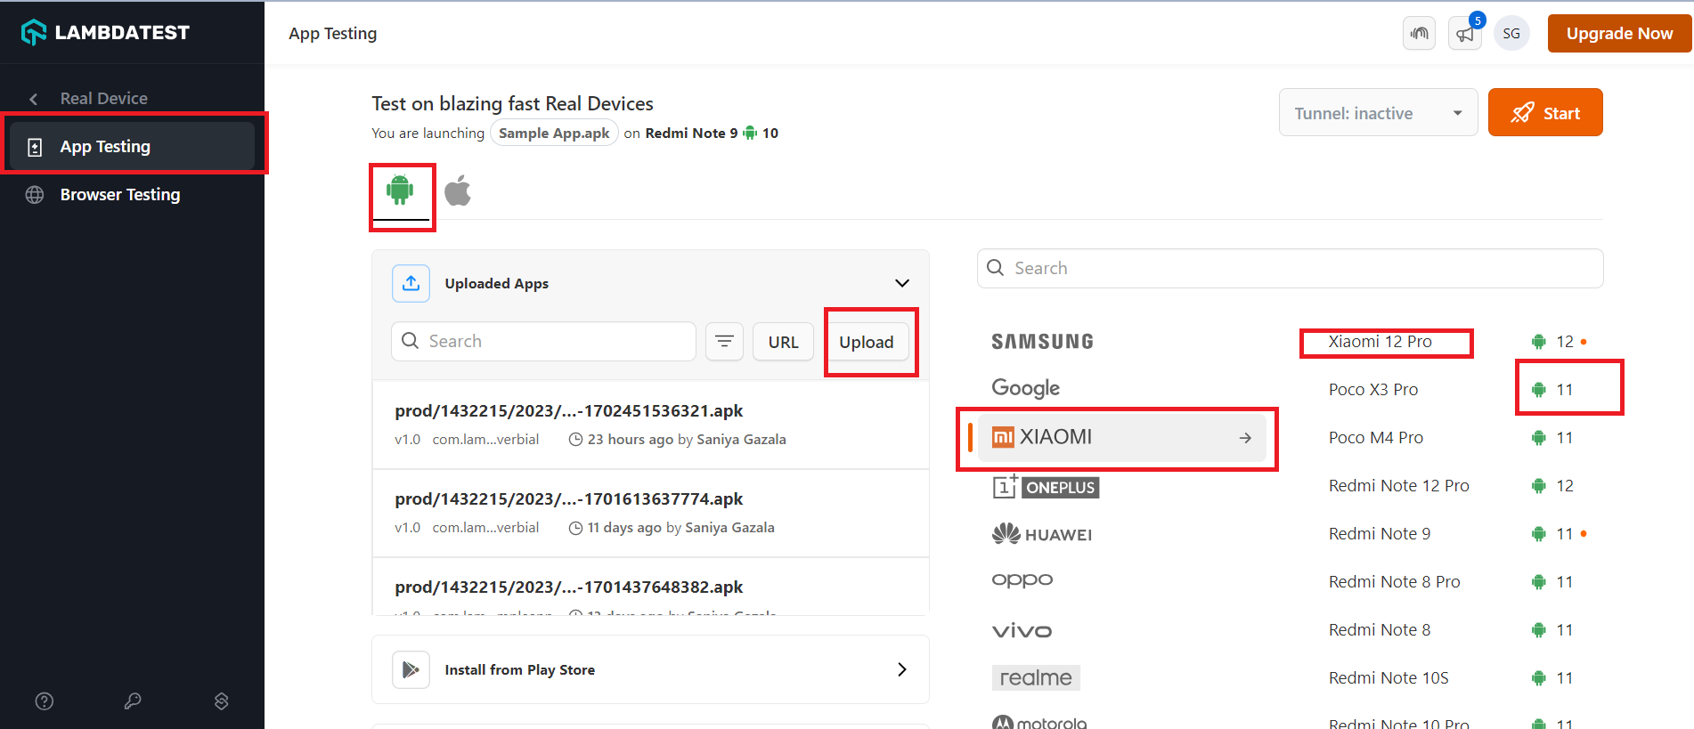Image resolution: width=1694 pixels, height=729 pixels.
Task: Open the announcements megaphone icon
Action: coord(1464,34)
